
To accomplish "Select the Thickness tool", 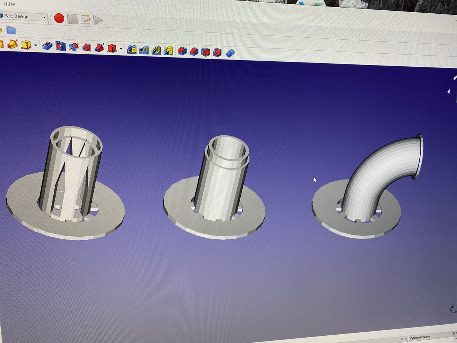I will [217, 52].
